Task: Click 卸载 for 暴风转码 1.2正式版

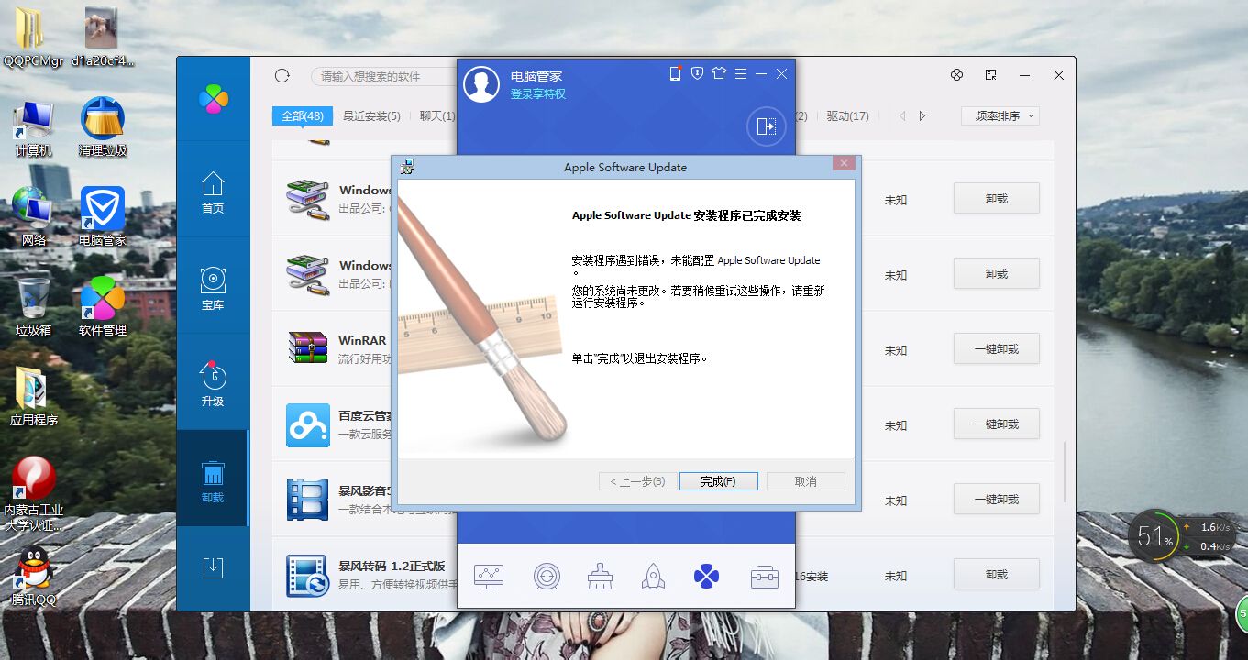Action: pyautogui.click(x=996, y=575)
